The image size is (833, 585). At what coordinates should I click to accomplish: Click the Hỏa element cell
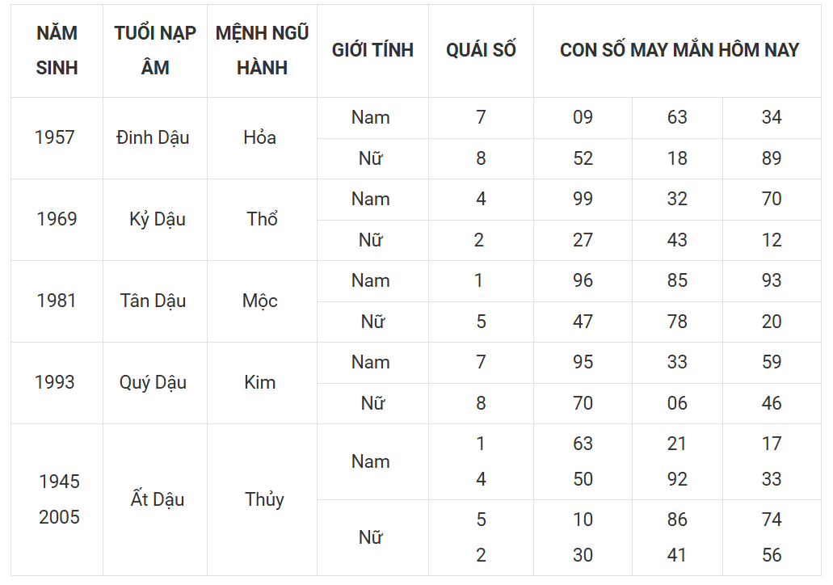[260, 137]
